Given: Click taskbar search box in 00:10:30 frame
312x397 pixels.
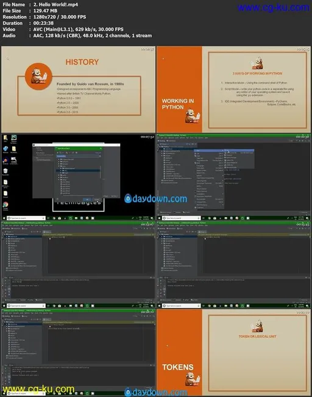Looking at the screenshot, I should [x=182, y=218].
